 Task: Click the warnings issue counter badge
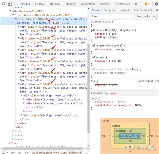pos(147,4)
